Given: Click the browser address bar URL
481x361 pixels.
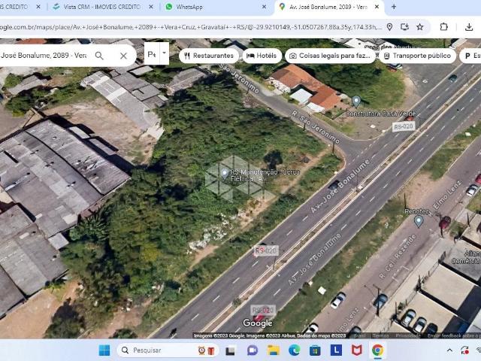Looking at the screenshot, I should pyautogui.click(x=190, y=27).
